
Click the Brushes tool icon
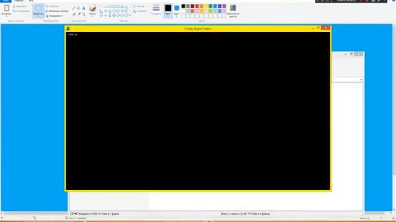click(92, 8)
